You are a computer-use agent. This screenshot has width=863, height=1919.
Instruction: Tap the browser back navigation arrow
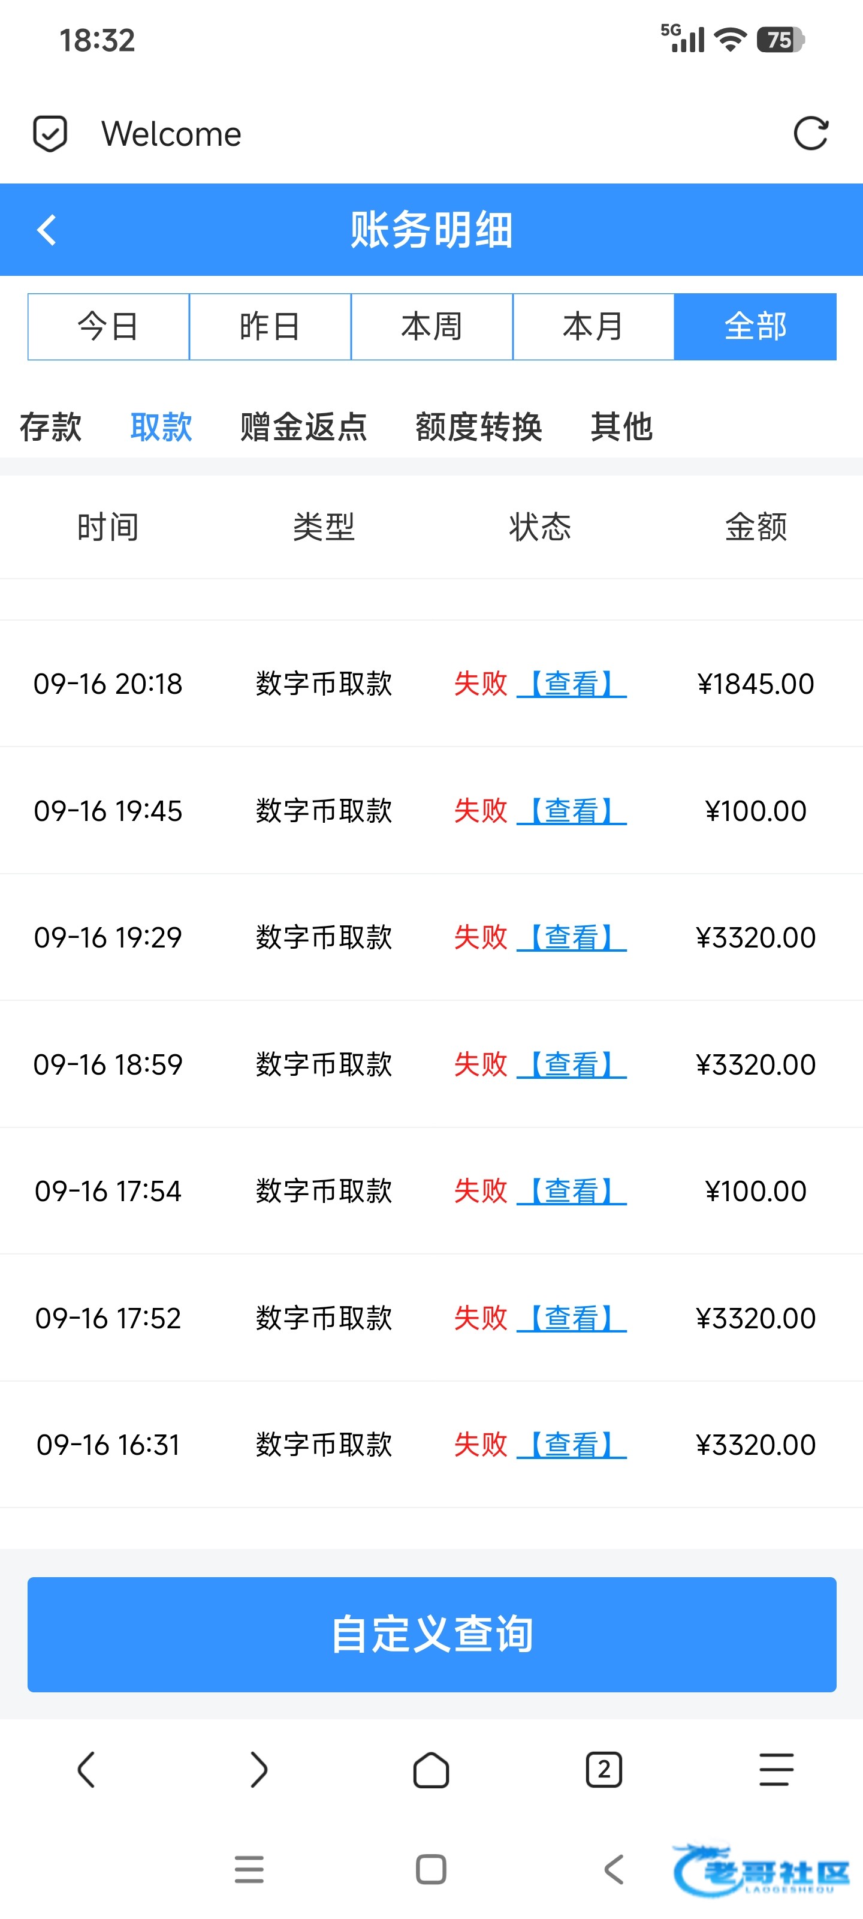click(x=86, y=1769)
